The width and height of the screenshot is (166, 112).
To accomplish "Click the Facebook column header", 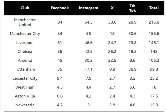I will point(60,8).
